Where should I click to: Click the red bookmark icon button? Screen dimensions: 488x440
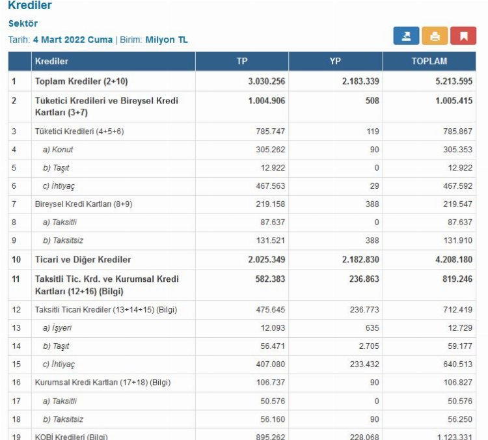[x=463, y=36]
